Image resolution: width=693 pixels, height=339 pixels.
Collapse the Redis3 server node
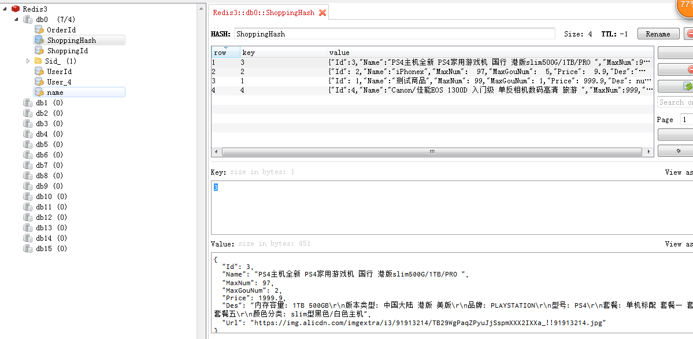click(5, 9)
